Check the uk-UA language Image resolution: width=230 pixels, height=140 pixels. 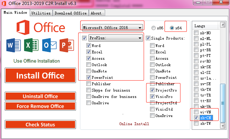196,106
